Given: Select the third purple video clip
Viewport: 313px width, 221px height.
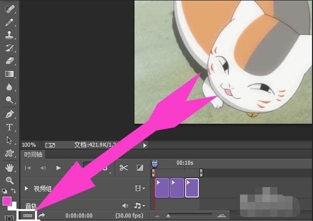Looking at the screenshot, I should click(x=192, y=188).
